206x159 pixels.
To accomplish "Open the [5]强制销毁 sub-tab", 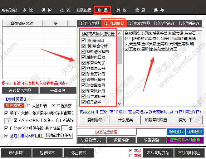I will coord(189,23).
